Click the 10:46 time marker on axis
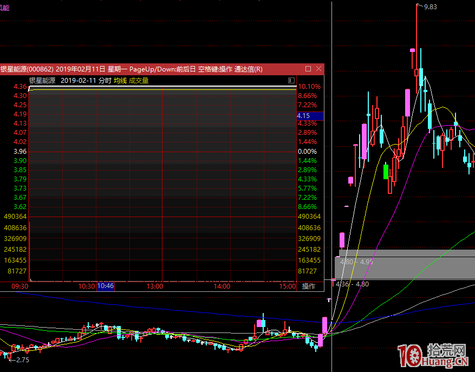475x372 pixels. pyautogui.click(x=106, y=286)
